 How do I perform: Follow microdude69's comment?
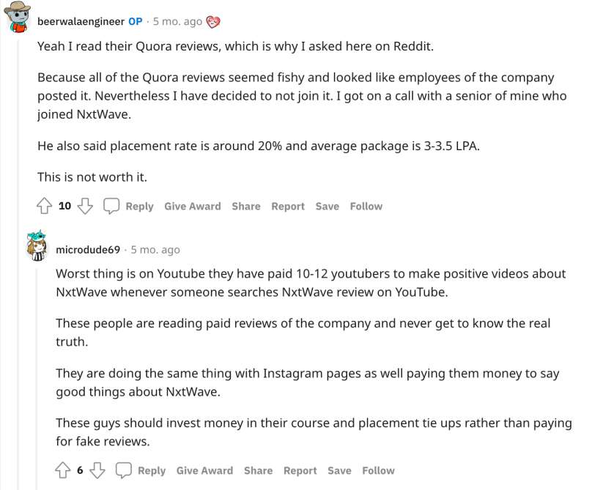point(378,471)
